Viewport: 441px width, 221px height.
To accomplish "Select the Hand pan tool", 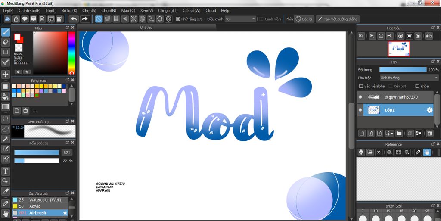I will click(x=5, y=213).
